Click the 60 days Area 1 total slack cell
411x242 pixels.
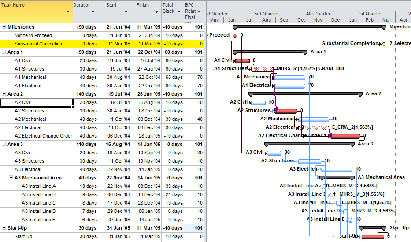[173, 52]
